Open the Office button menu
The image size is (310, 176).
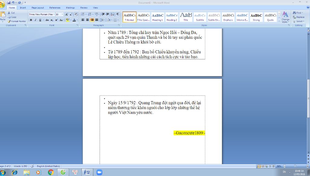point(2,4)
